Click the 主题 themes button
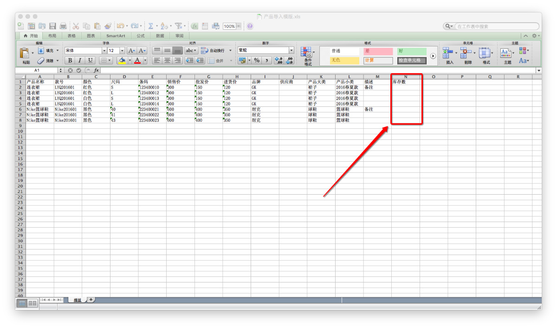This screenshot has width=557, height=328. click(x=507, y=56)
